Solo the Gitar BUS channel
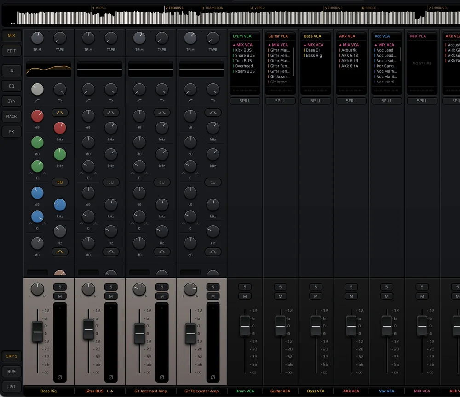Image resolution: width=460 pixels, height=397 pixels. (111, 287)
